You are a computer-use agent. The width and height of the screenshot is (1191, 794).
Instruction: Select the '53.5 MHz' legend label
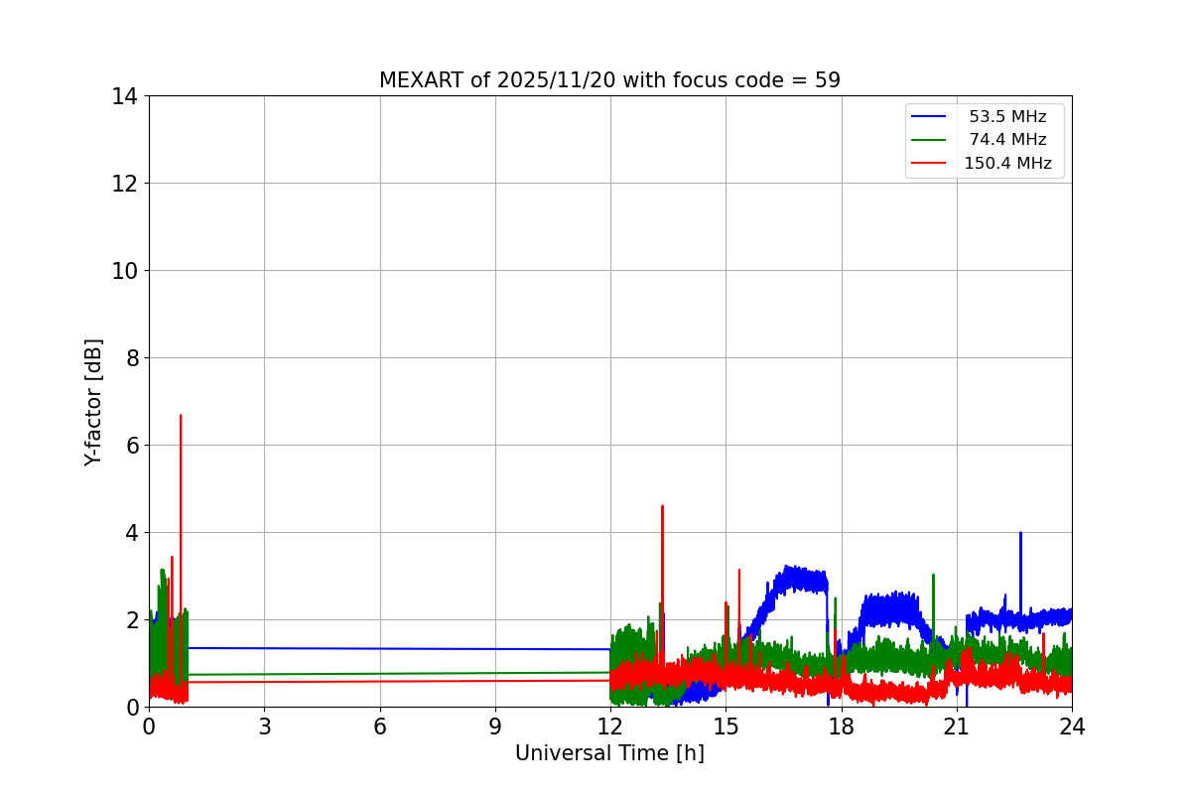tap(1007, 117)
